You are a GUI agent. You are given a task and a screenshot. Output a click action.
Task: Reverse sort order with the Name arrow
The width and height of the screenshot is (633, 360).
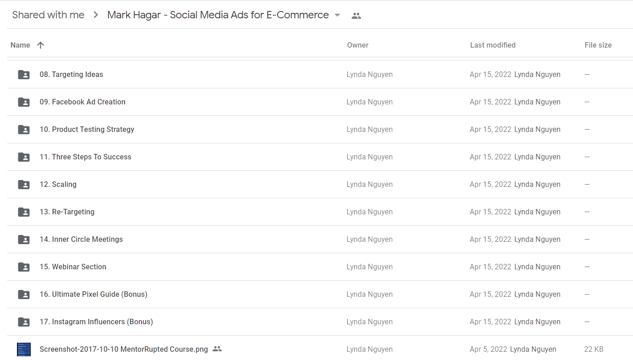pos(41,45)
